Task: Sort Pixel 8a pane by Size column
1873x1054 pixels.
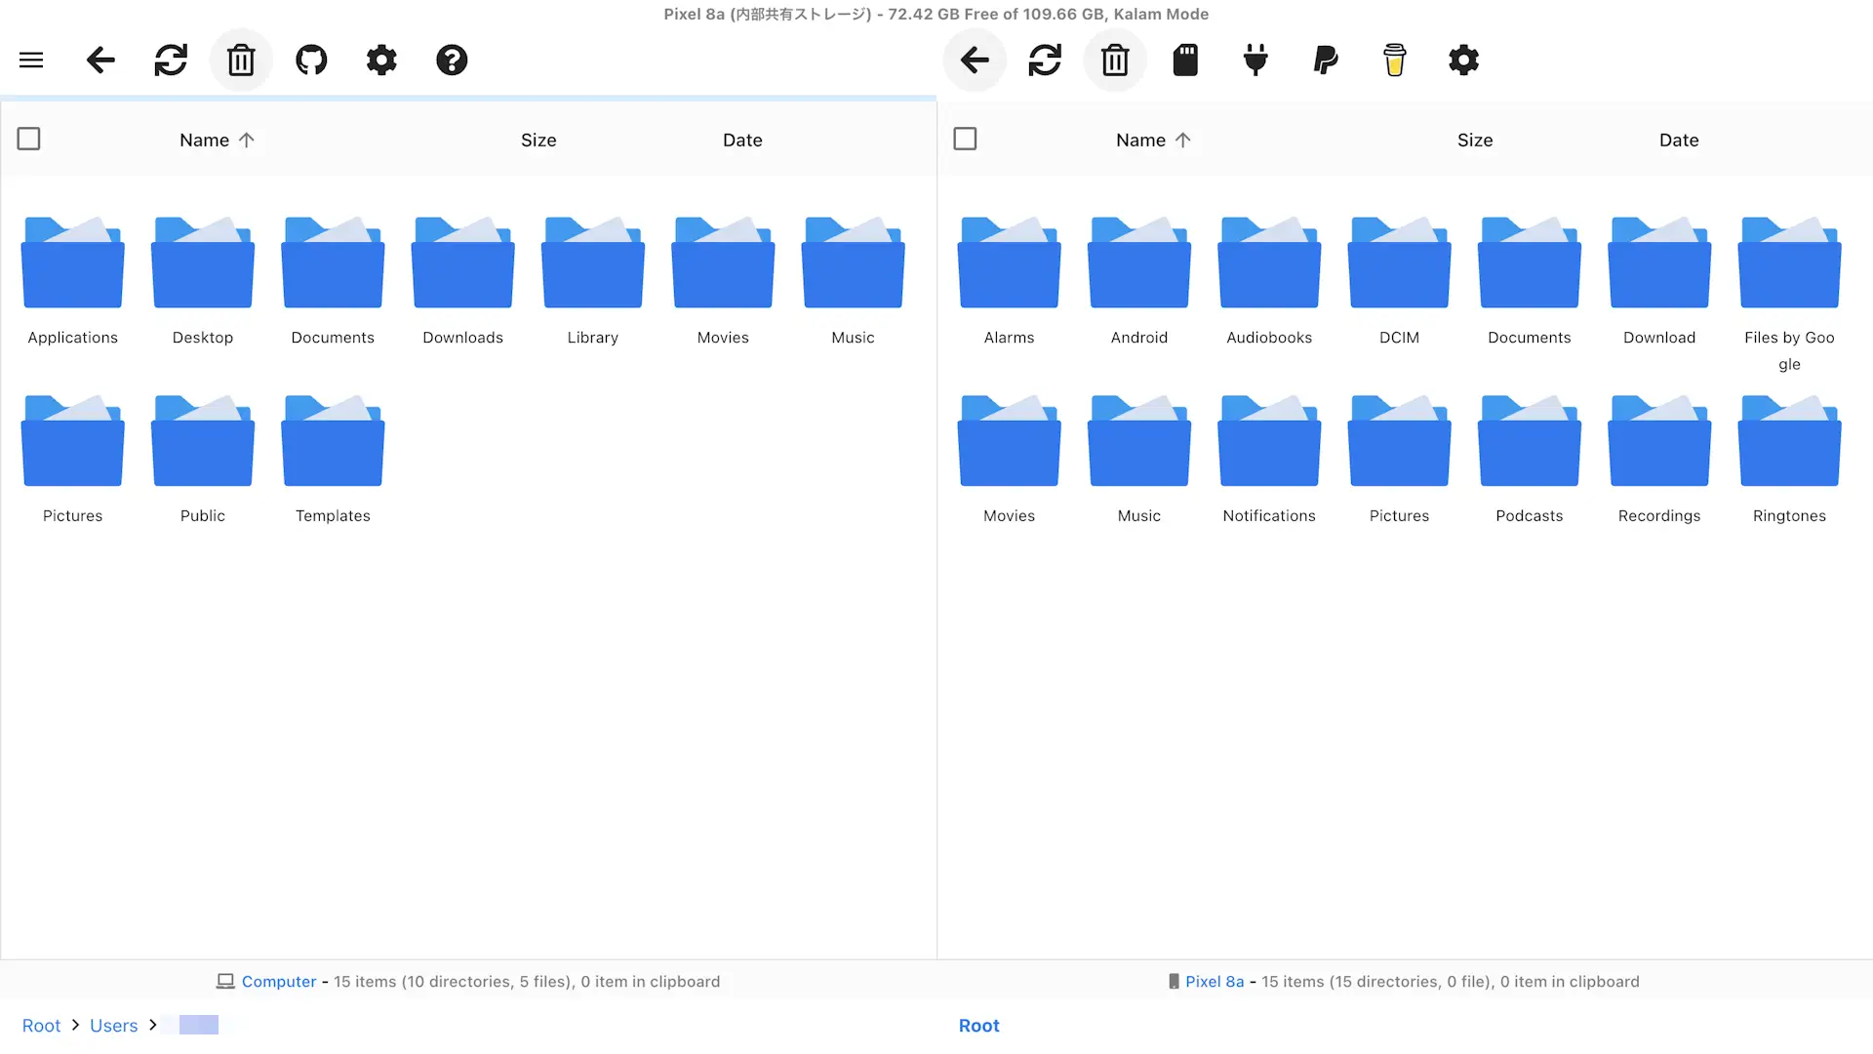Action: pyautogui.click(x=1475, y=141)
